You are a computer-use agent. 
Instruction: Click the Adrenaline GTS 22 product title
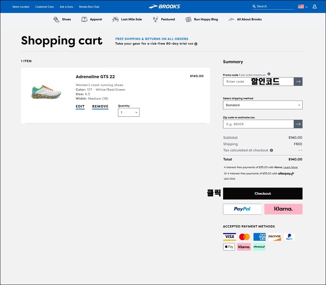click(x=95, y=77)
